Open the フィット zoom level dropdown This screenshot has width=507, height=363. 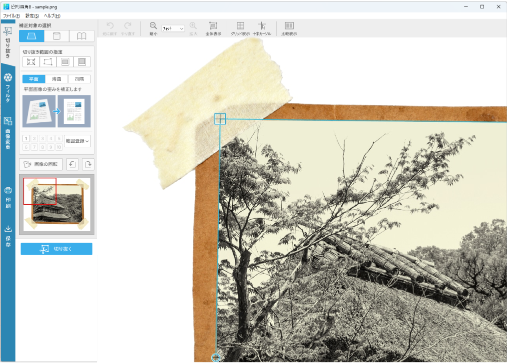click(x=173, y=29)
